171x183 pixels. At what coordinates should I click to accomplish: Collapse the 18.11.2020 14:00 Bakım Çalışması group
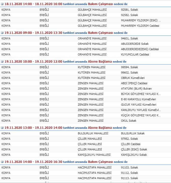click(2, 4)
